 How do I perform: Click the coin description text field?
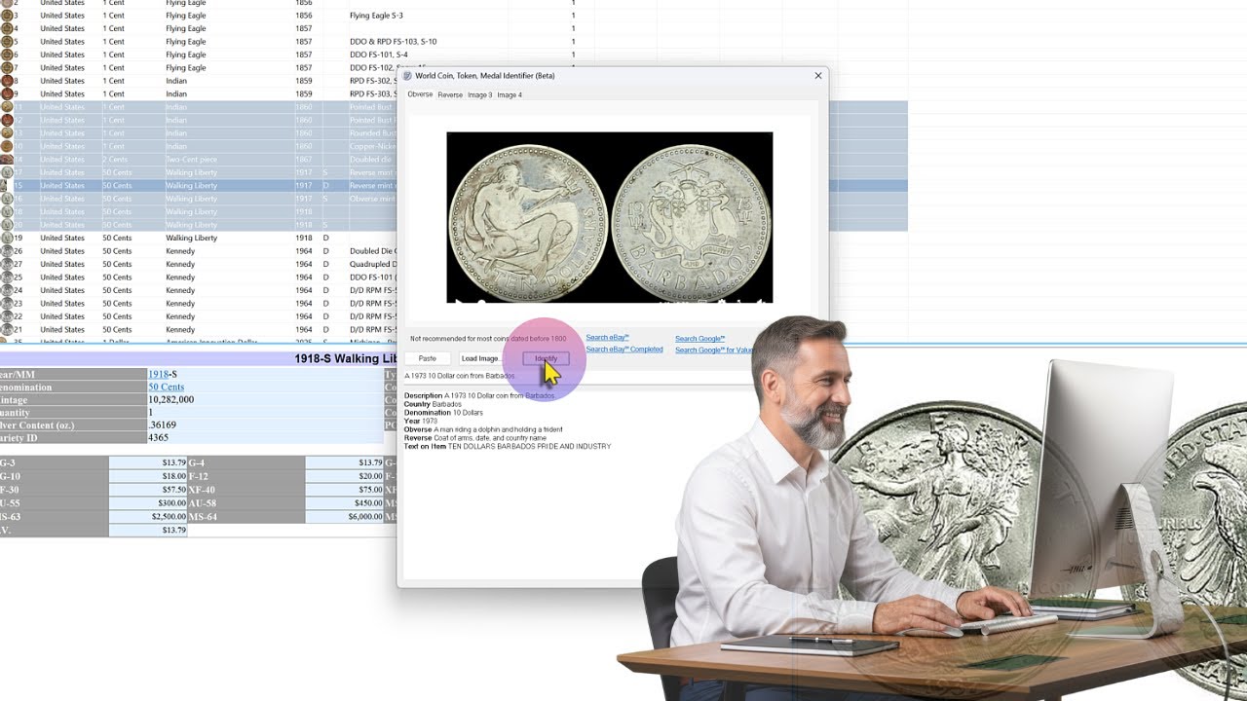(581, 376)
